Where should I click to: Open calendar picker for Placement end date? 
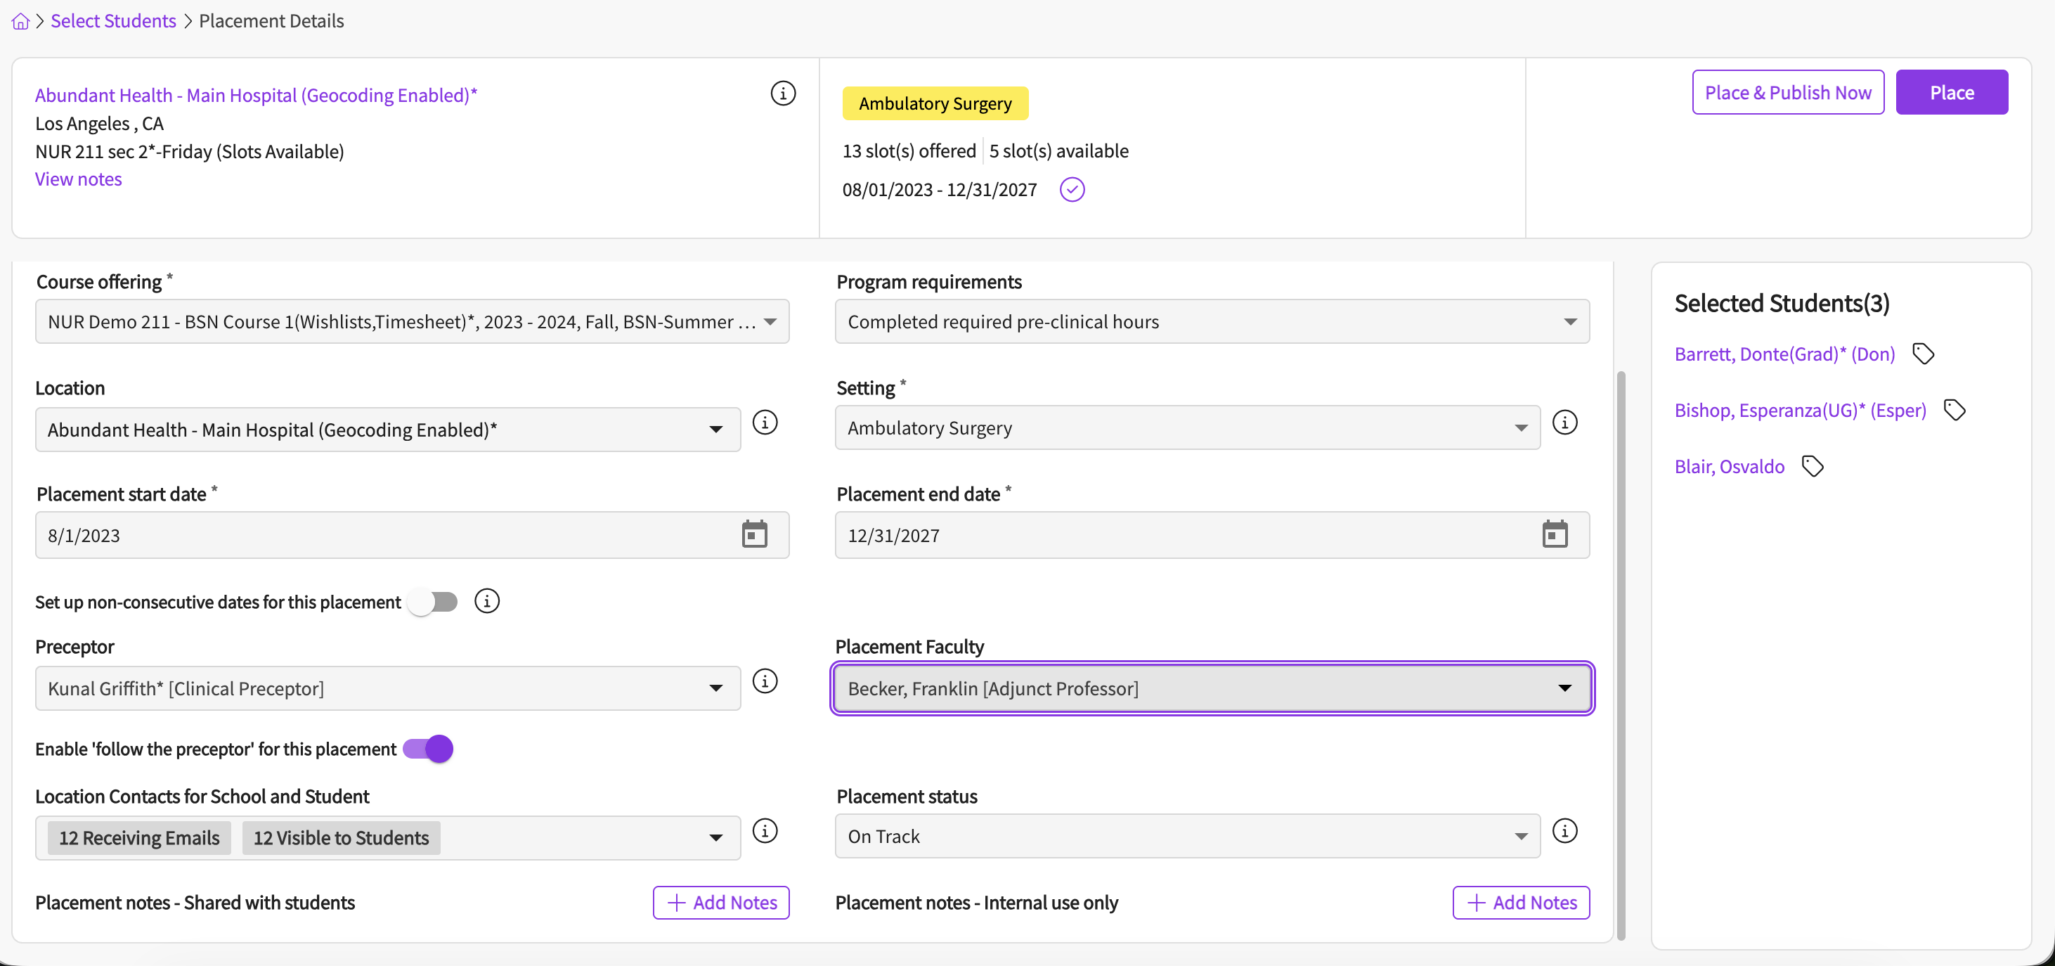pos(1554,534)
